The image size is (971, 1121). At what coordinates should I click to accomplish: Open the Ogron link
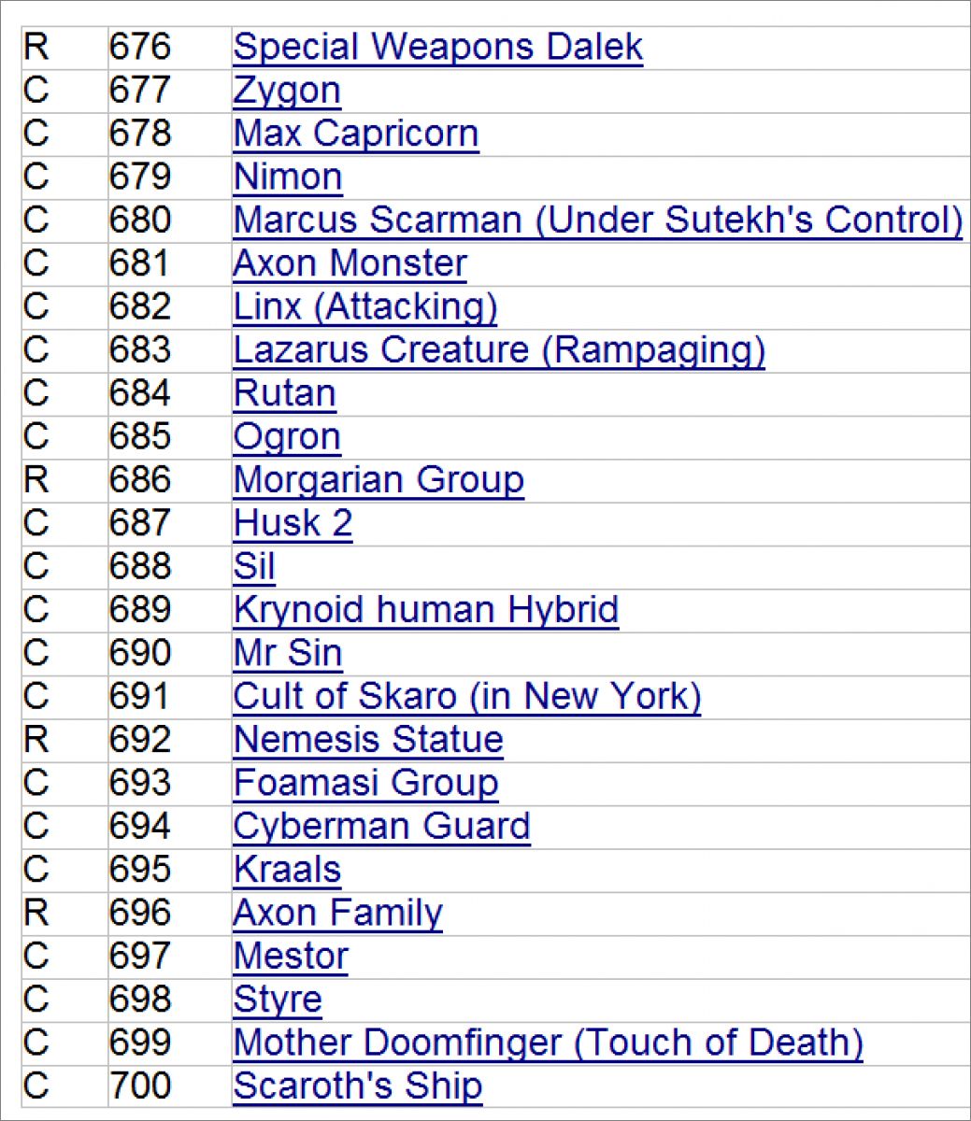click(x=287, y=436)
